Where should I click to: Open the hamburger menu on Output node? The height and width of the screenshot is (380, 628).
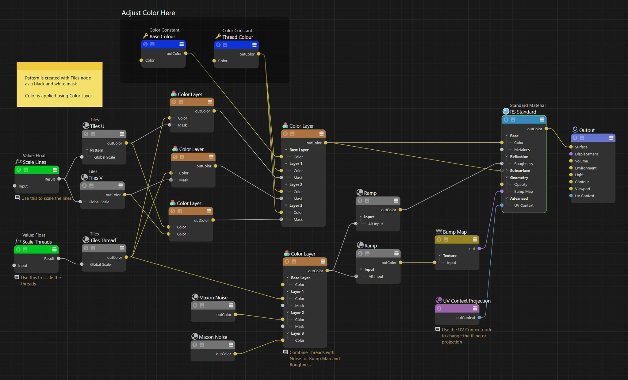(611, 138)
